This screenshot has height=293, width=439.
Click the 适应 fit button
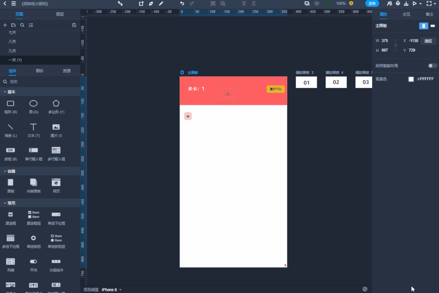click(428, 41)
